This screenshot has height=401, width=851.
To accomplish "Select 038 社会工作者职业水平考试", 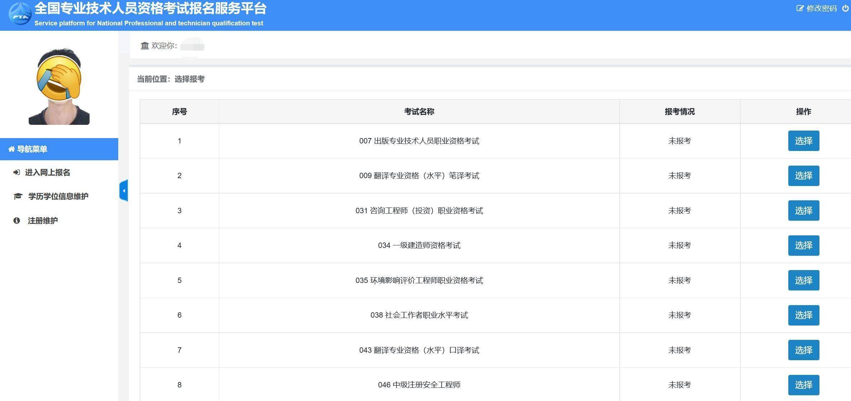I will point(804,315).
